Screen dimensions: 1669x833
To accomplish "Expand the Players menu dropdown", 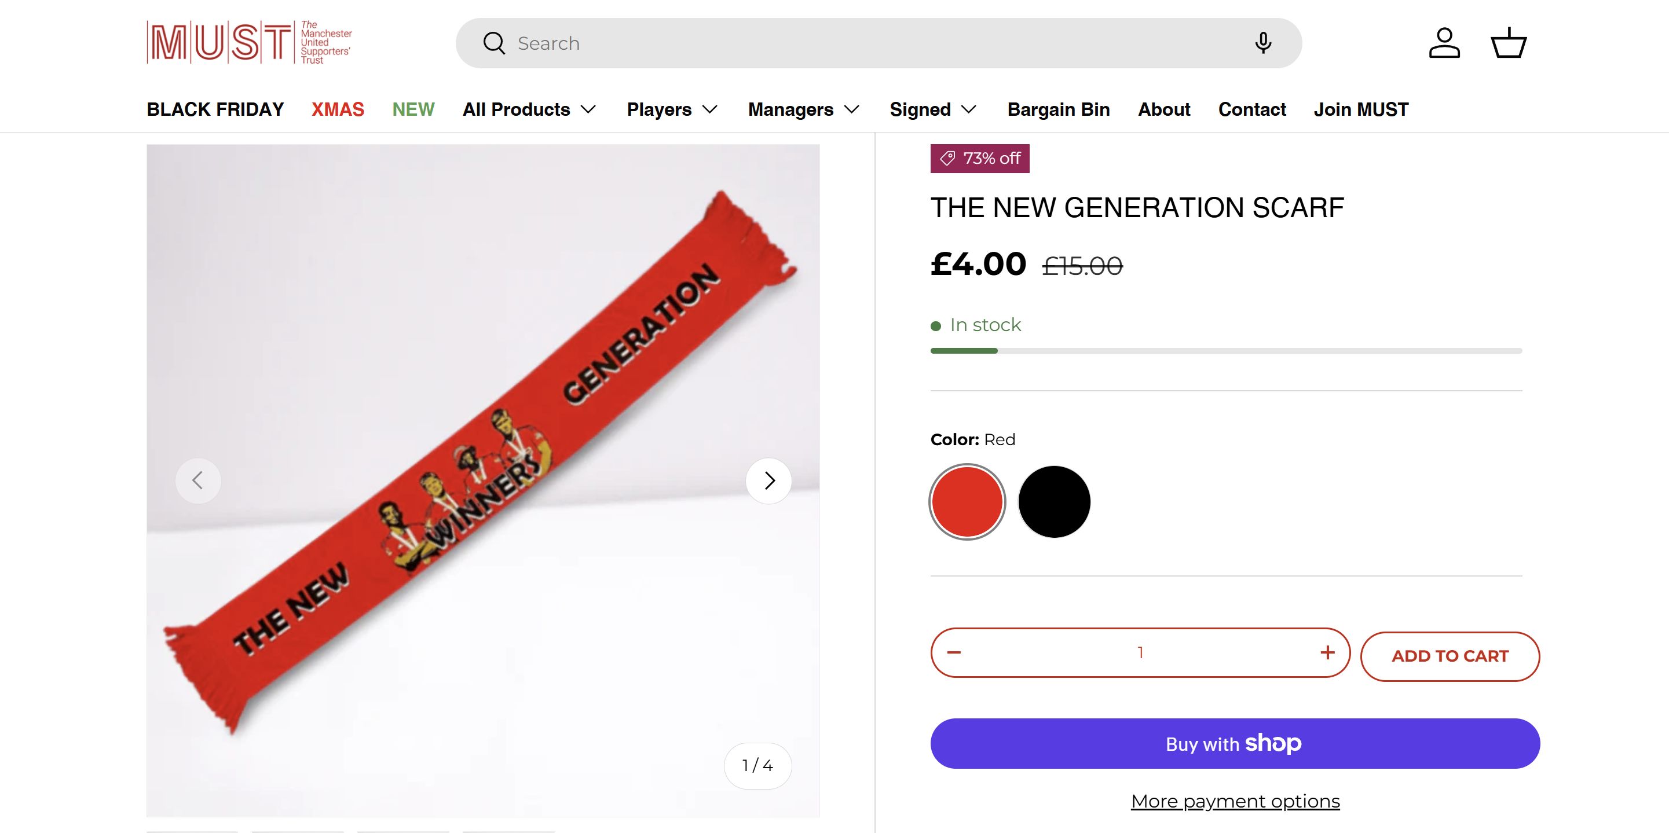I will (x=672, y=109).
